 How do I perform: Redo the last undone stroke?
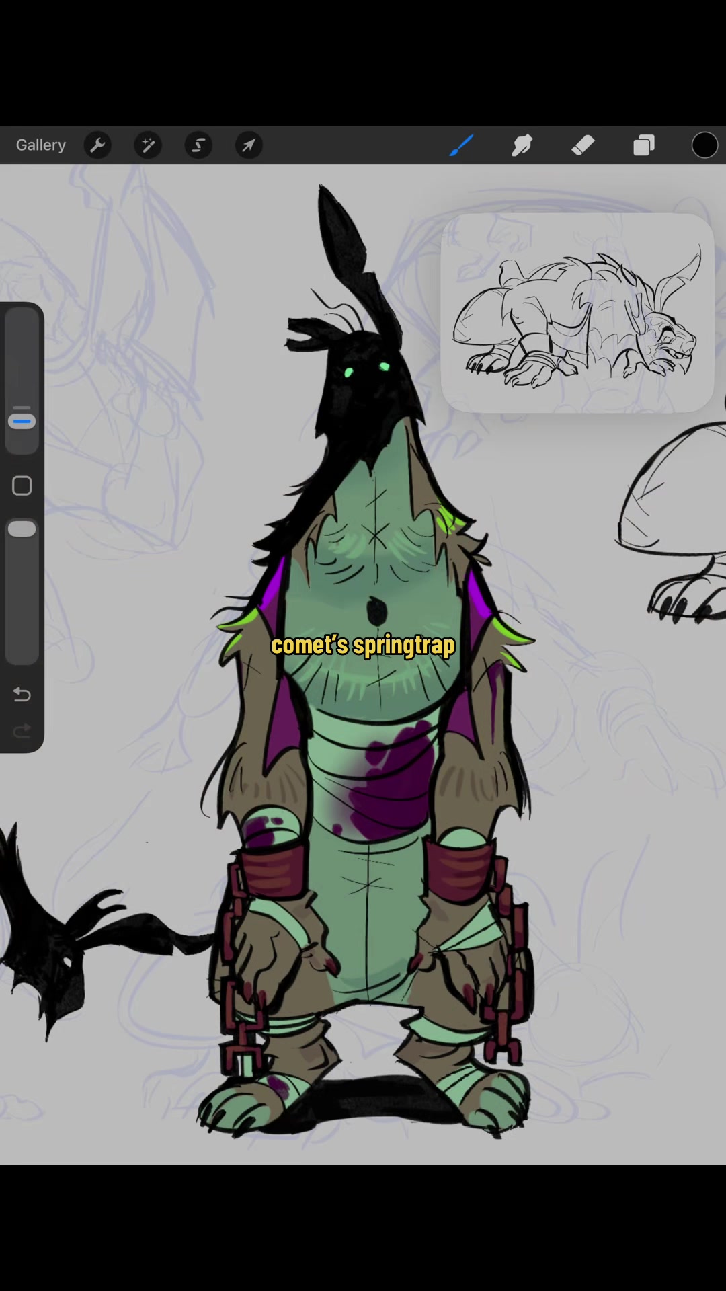(x=22, y=731)
